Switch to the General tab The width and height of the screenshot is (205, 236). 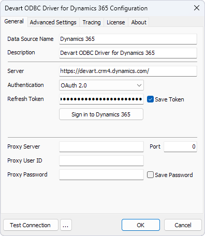[x=14, y=21]
